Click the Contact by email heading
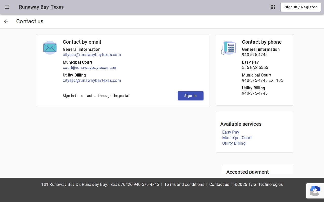 (82, 42)
